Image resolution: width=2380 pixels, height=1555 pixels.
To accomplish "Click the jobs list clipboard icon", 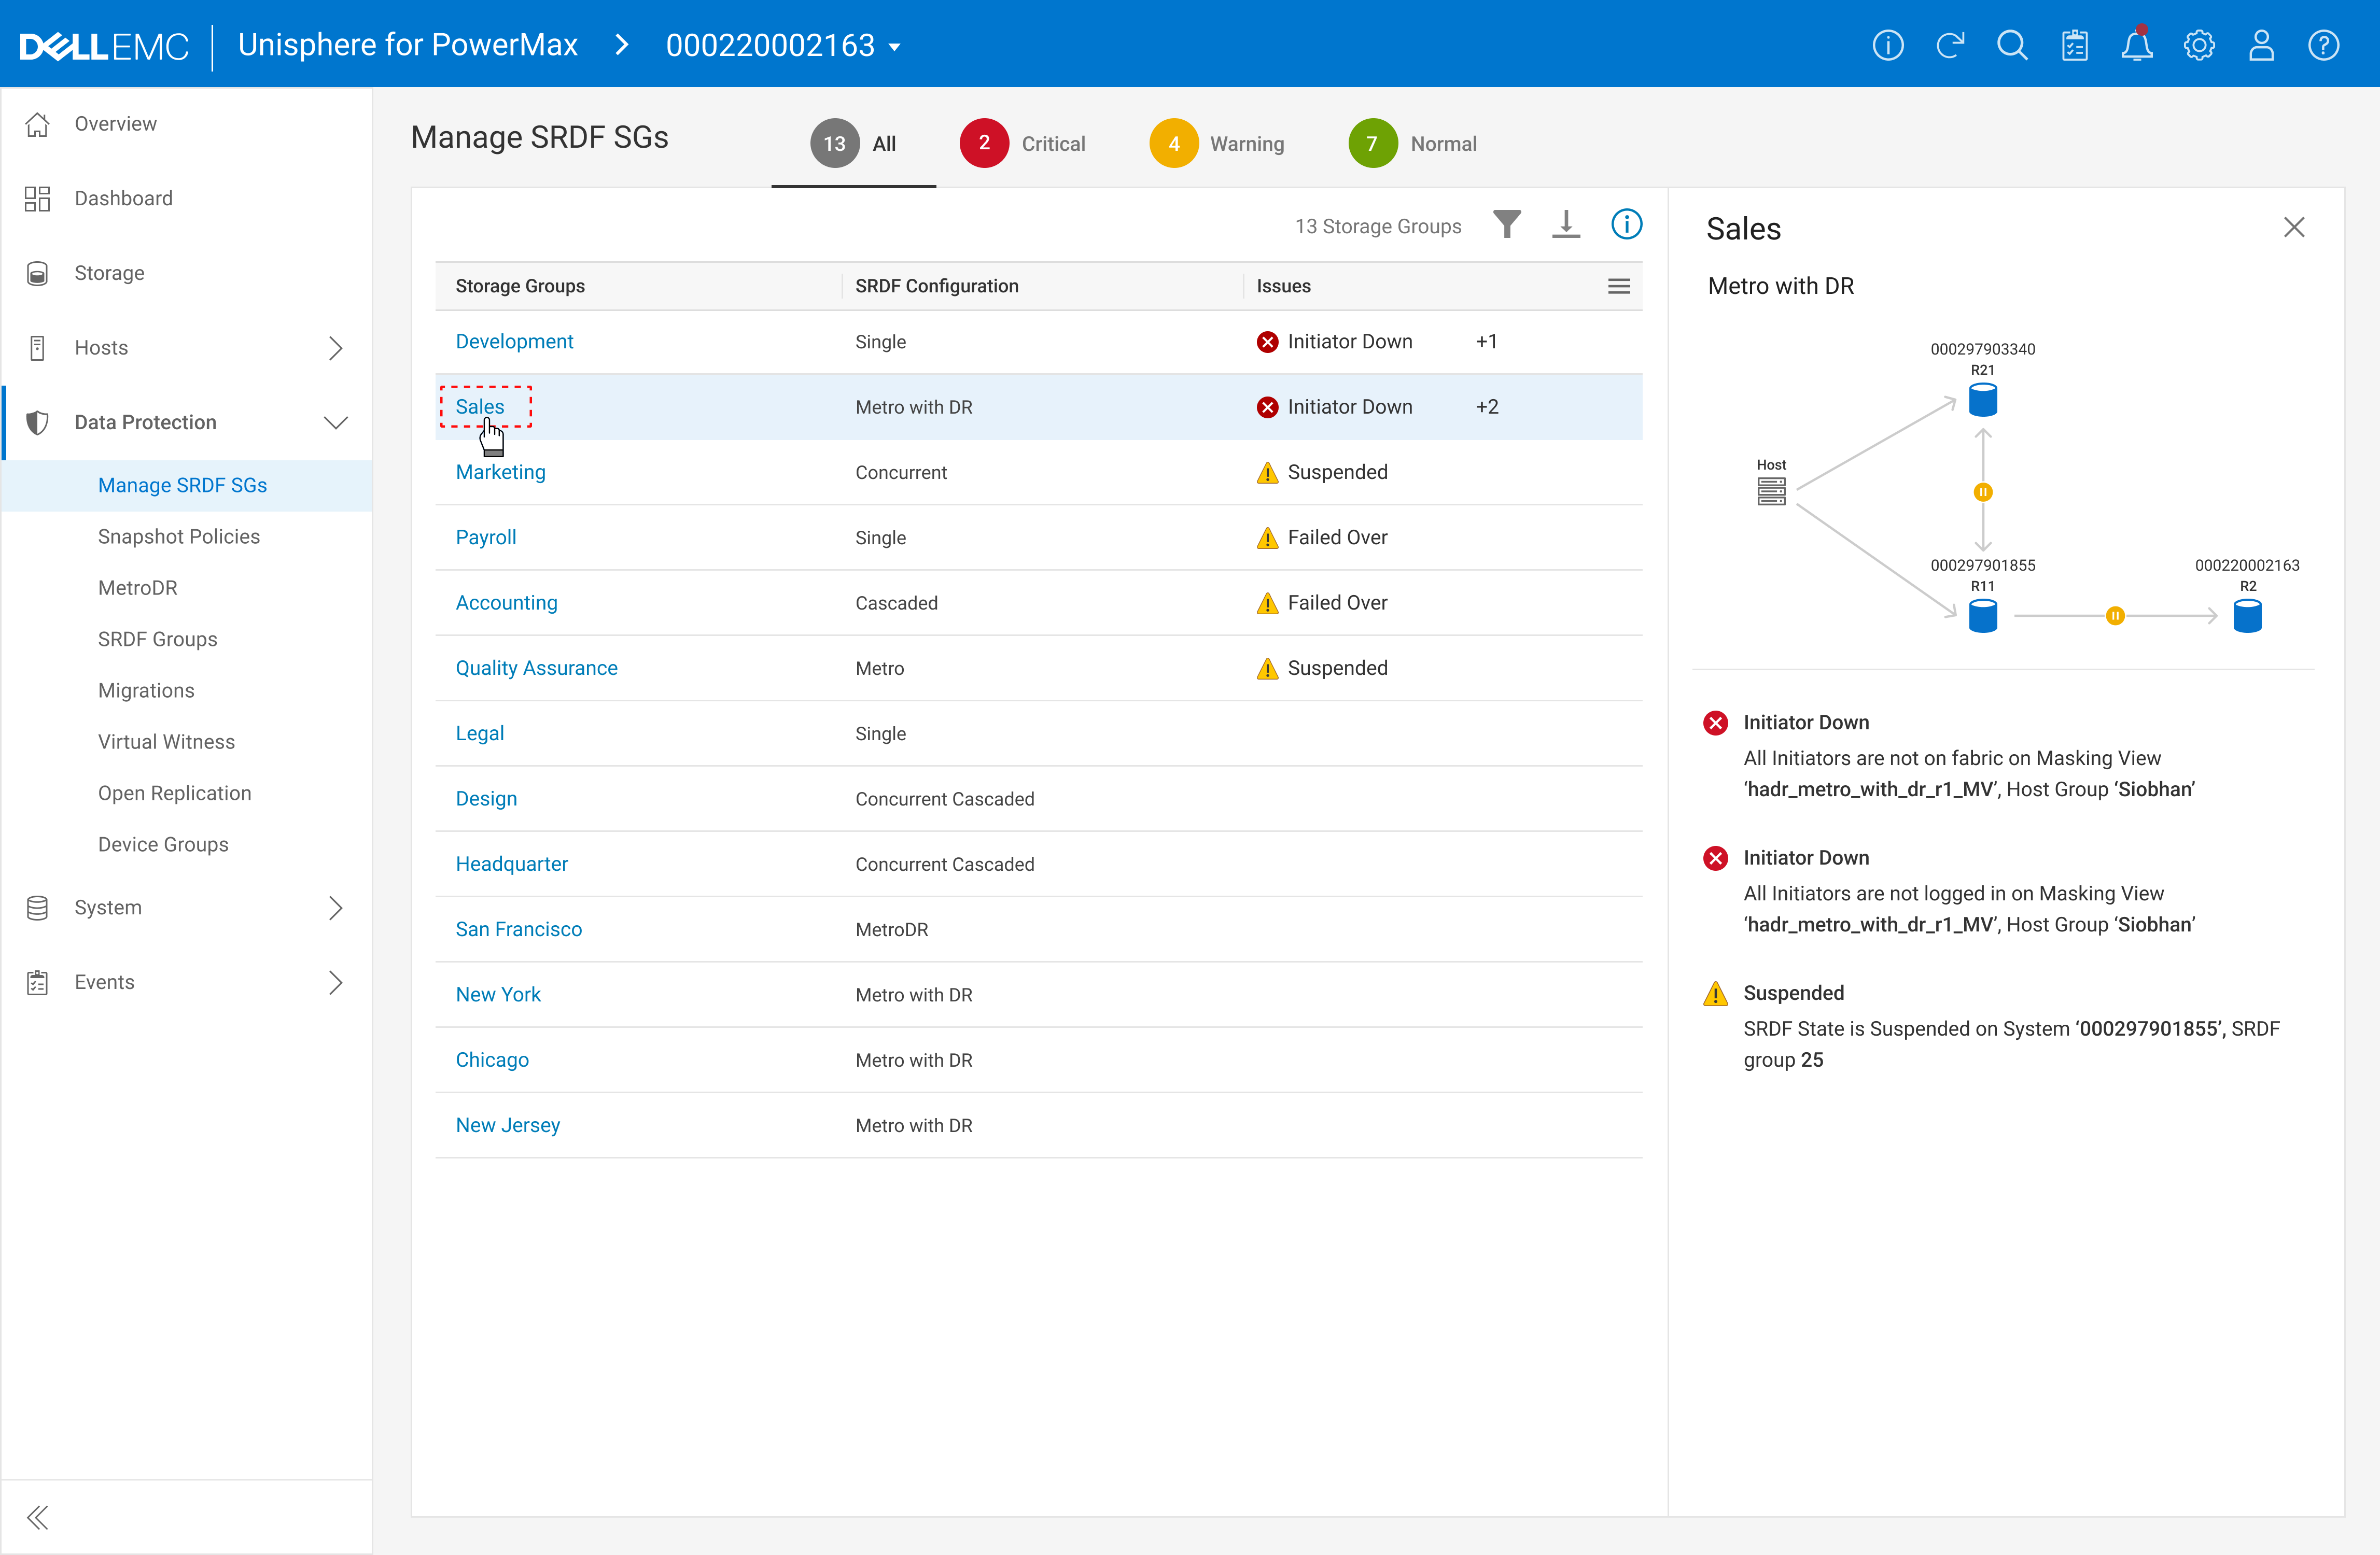I will tap(2075, 46).
